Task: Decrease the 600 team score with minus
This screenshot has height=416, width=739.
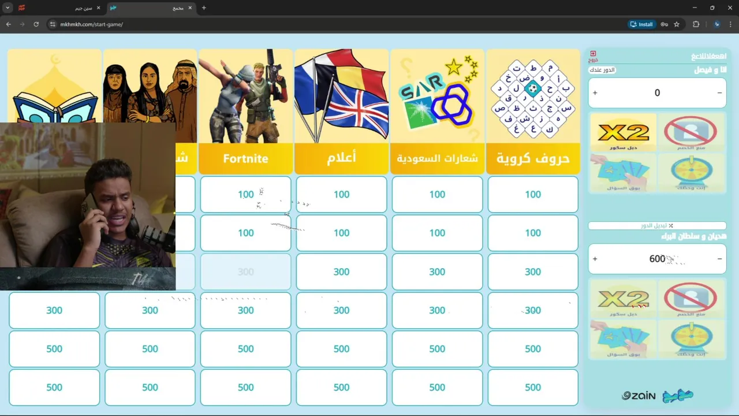Action: coord(719,259)
